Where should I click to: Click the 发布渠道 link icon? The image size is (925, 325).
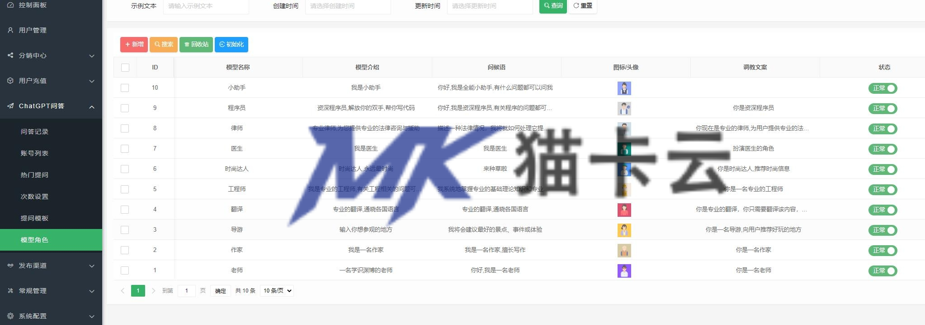click(x=10, y=265)
